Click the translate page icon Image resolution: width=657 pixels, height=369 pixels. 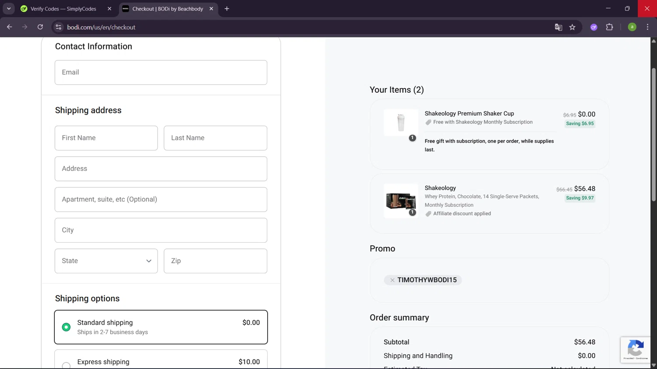(x=558, y=27)
